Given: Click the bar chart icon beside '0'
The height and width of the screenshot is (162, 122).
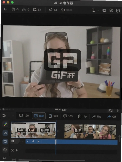Looking at the screenshot, I should (24, 10).
